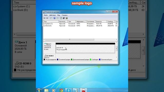Select the Work (D:) volume row

click(x=80, y=26)
